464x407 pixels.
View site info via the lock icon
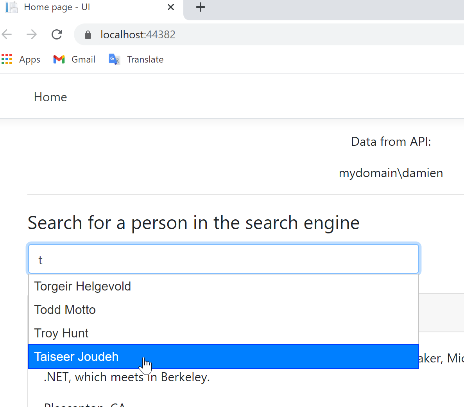(88, 35)
